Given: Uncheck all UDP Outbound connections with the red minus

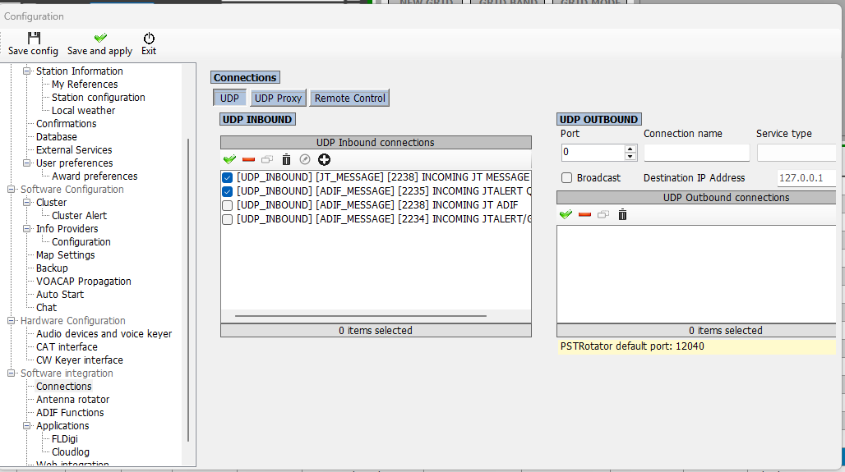Looking at the screenshot, I should (x=584, y=215).
